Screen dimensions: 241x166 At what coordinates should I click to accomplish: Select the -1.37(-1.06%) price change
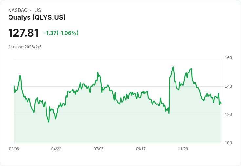coord(61,33)
